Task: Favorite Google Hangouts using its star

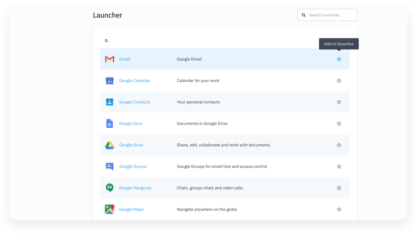Action: pos(339,188)
